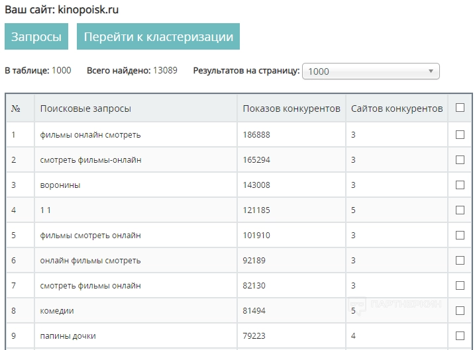Click the Сайтов конкурентов column header
This screenshot has height=350, width=475.
pyautogui.click(x=397, y=109)
